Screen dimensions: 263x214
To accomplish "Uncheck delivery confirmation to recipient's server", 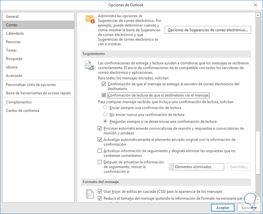I will pyautogui.click(x=104, y=84).
